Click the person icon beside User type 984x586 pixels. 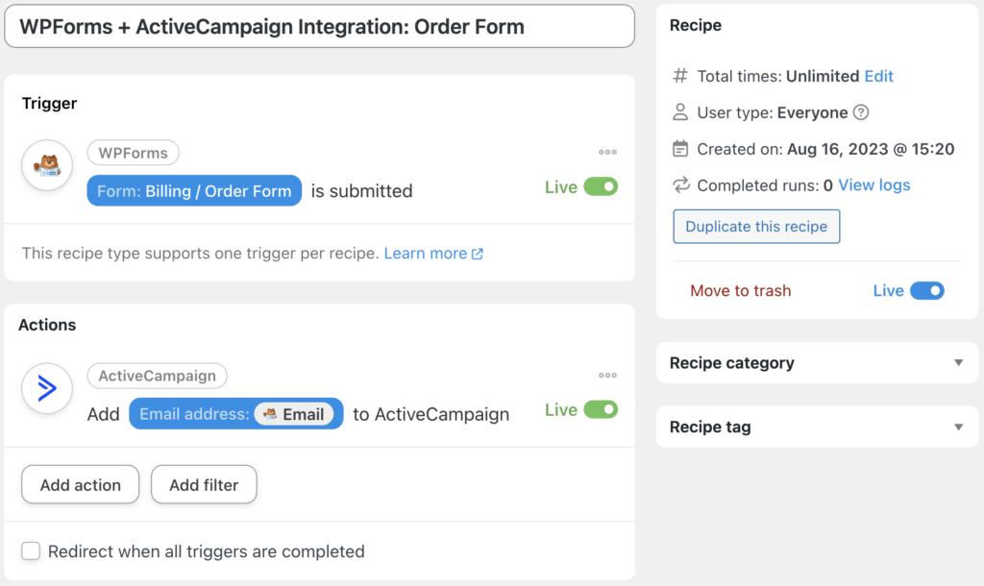(680, 112)
